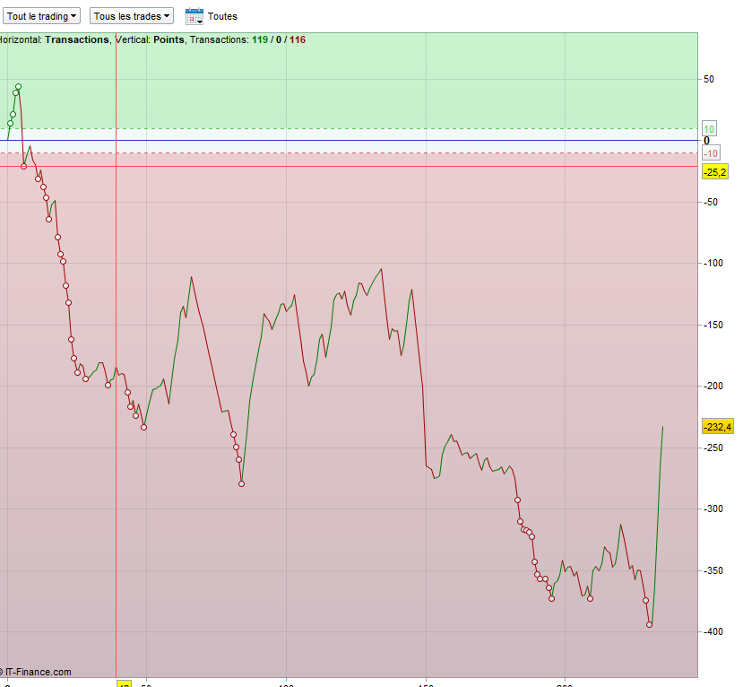Click the 50 axis tick label

(x=708, y=79)
